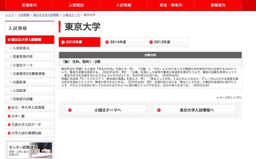Open the 入試情報 navigation menu
Image resolution: width=256 pixels, height=159 pixels.
tap(123, 5)
